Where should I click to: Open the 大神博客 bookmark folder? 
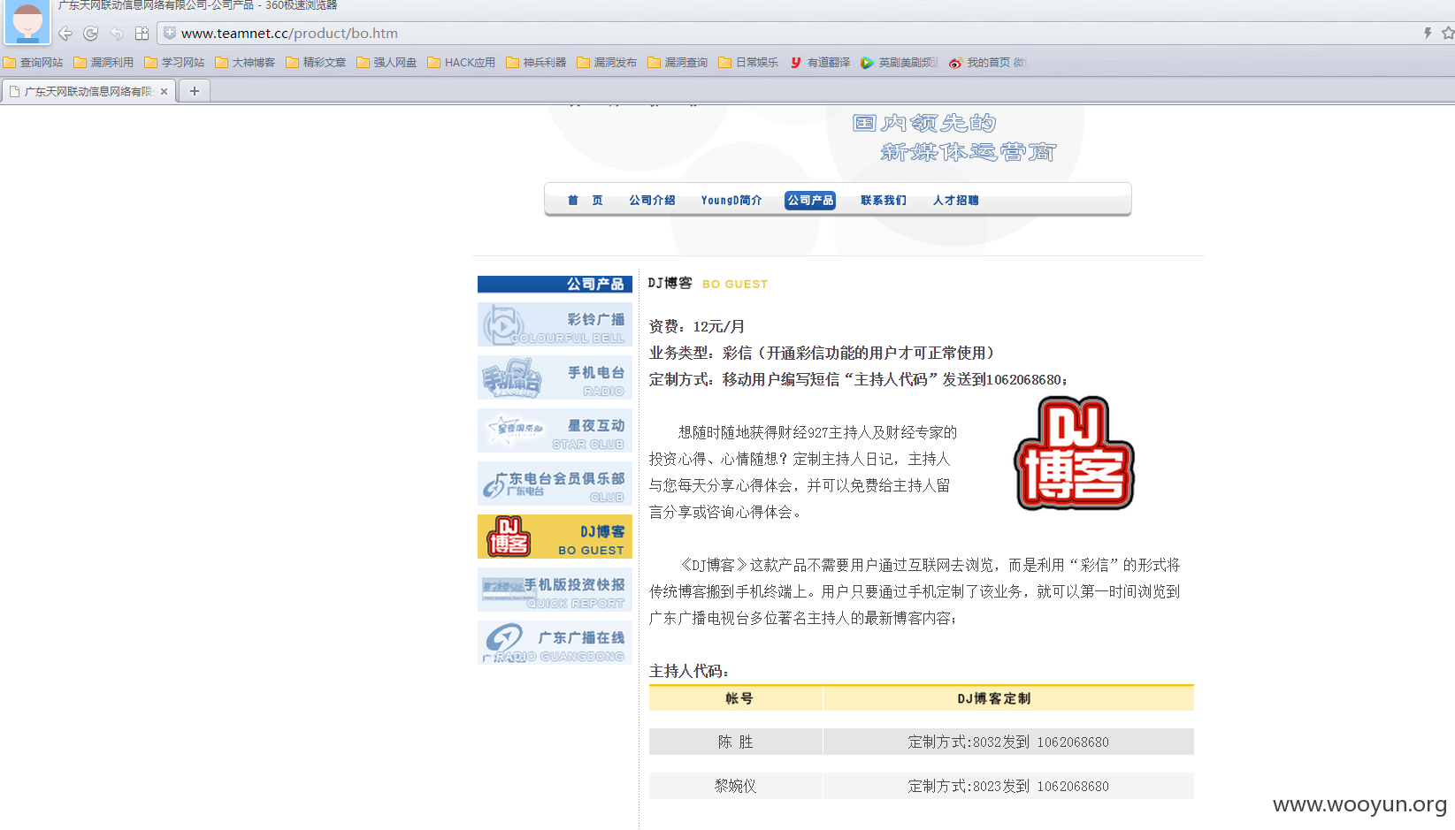click(245, 63)
